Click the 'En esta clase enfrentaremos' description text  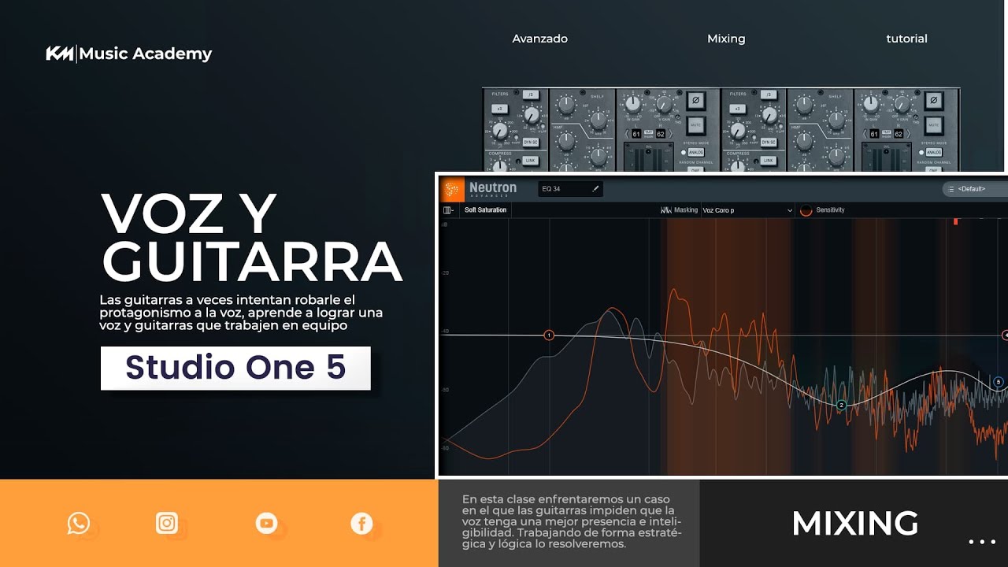click(x=572, y=521)
